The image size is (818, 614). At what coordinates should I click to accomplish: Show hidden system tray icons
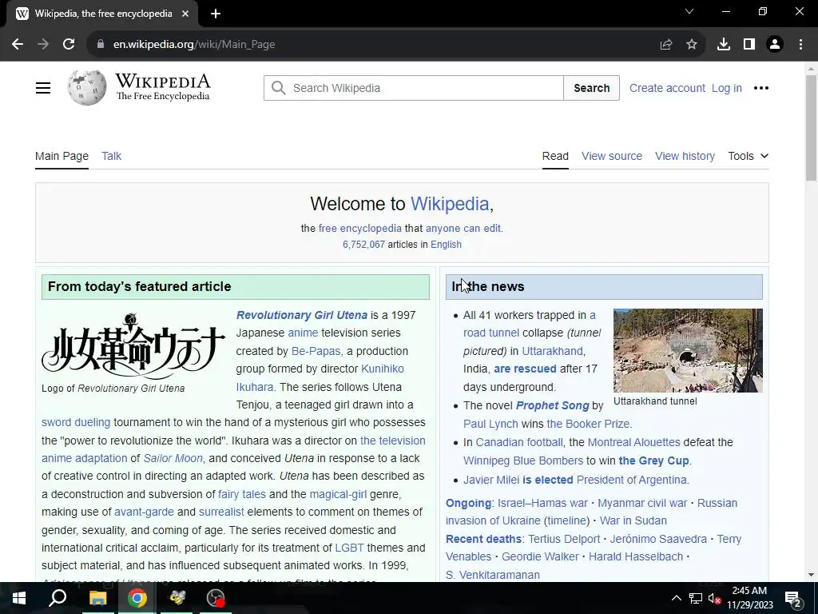(x=676, y=598)
